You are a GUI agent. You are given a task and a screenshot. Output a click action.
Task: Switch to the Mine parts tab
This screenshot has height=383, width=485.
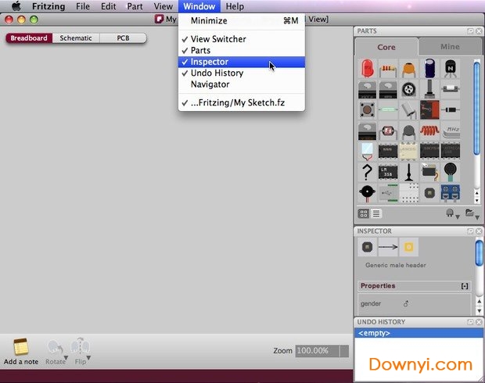coord(450,47)
